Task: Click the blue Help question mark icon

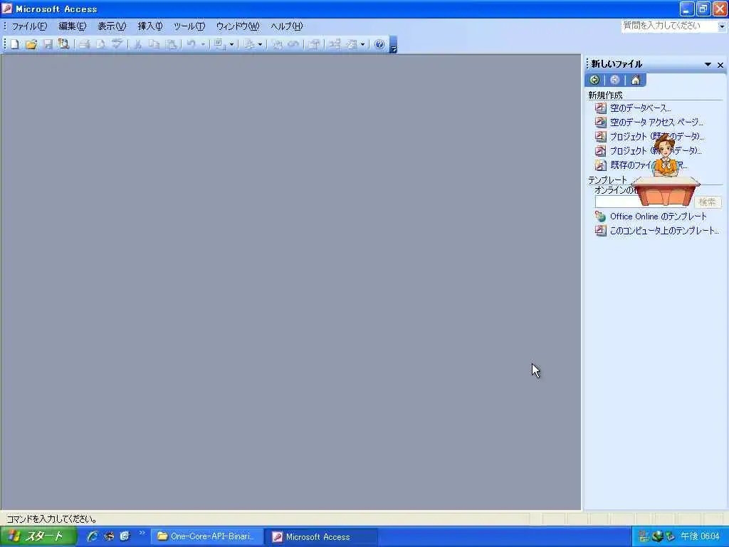Action: point(379,44)
